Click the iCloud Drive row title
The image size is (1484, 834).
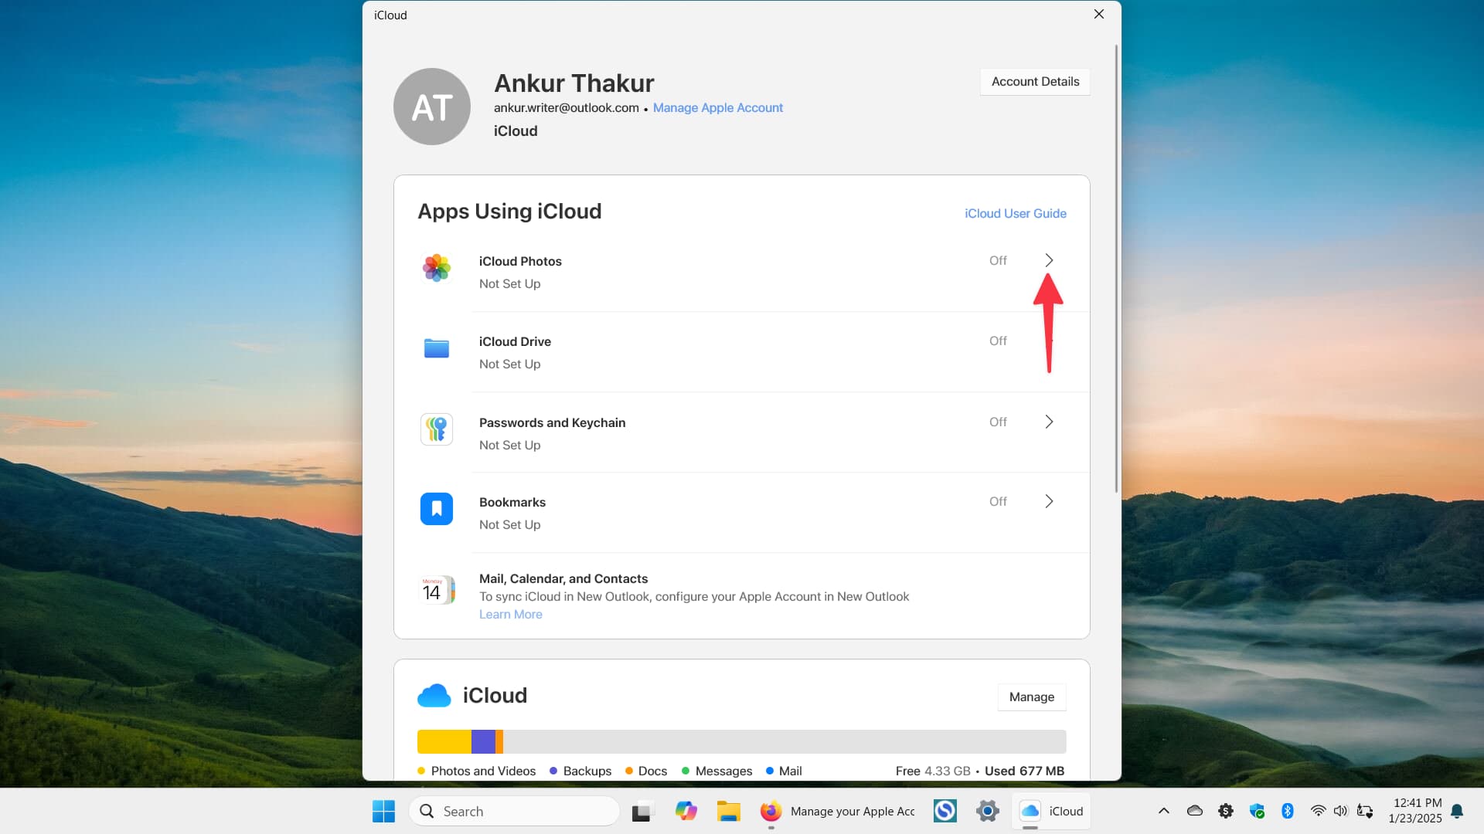tap(515, 341)
